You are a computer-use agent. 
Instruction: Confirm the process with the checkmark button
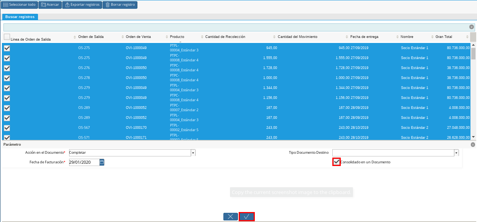pyautogui.click(x=247, y=217)
